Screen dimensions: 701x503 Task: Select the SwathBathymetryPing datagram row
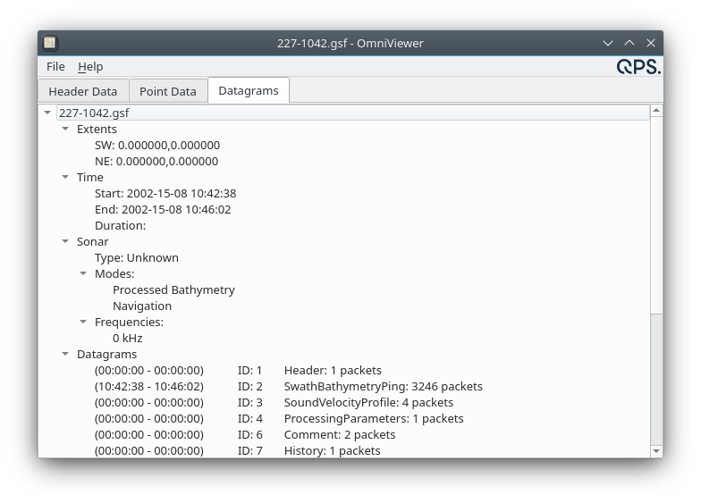pos(383,387)
